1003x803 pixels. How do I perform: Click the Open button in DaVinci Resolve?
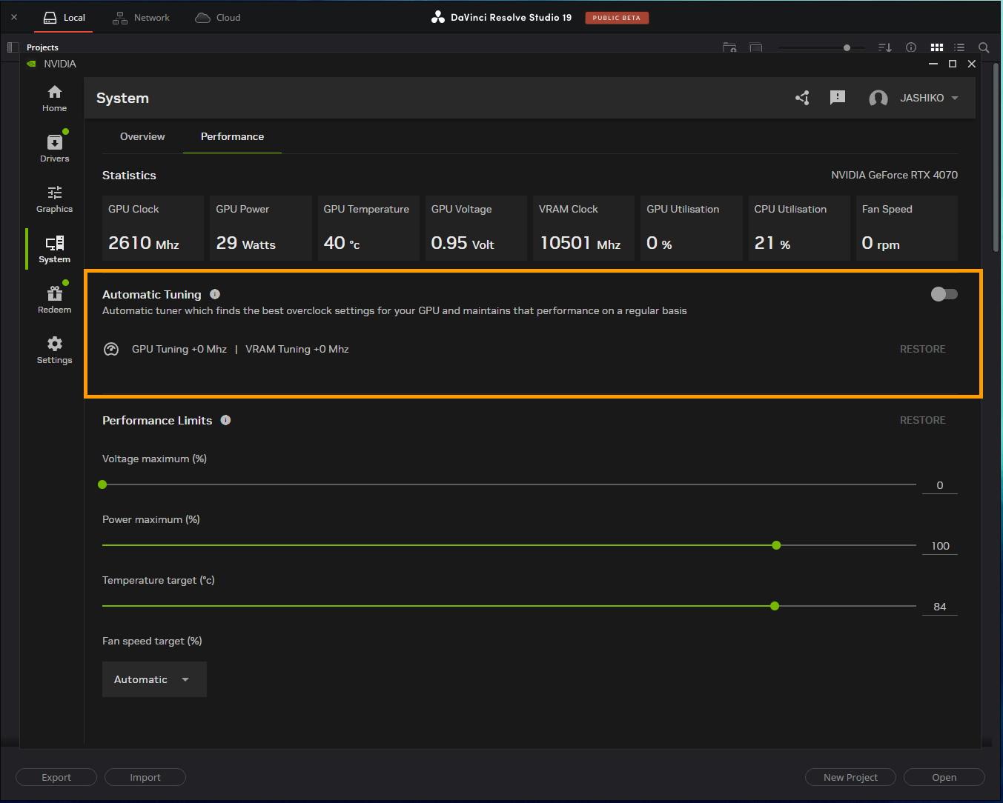(944, 777)
